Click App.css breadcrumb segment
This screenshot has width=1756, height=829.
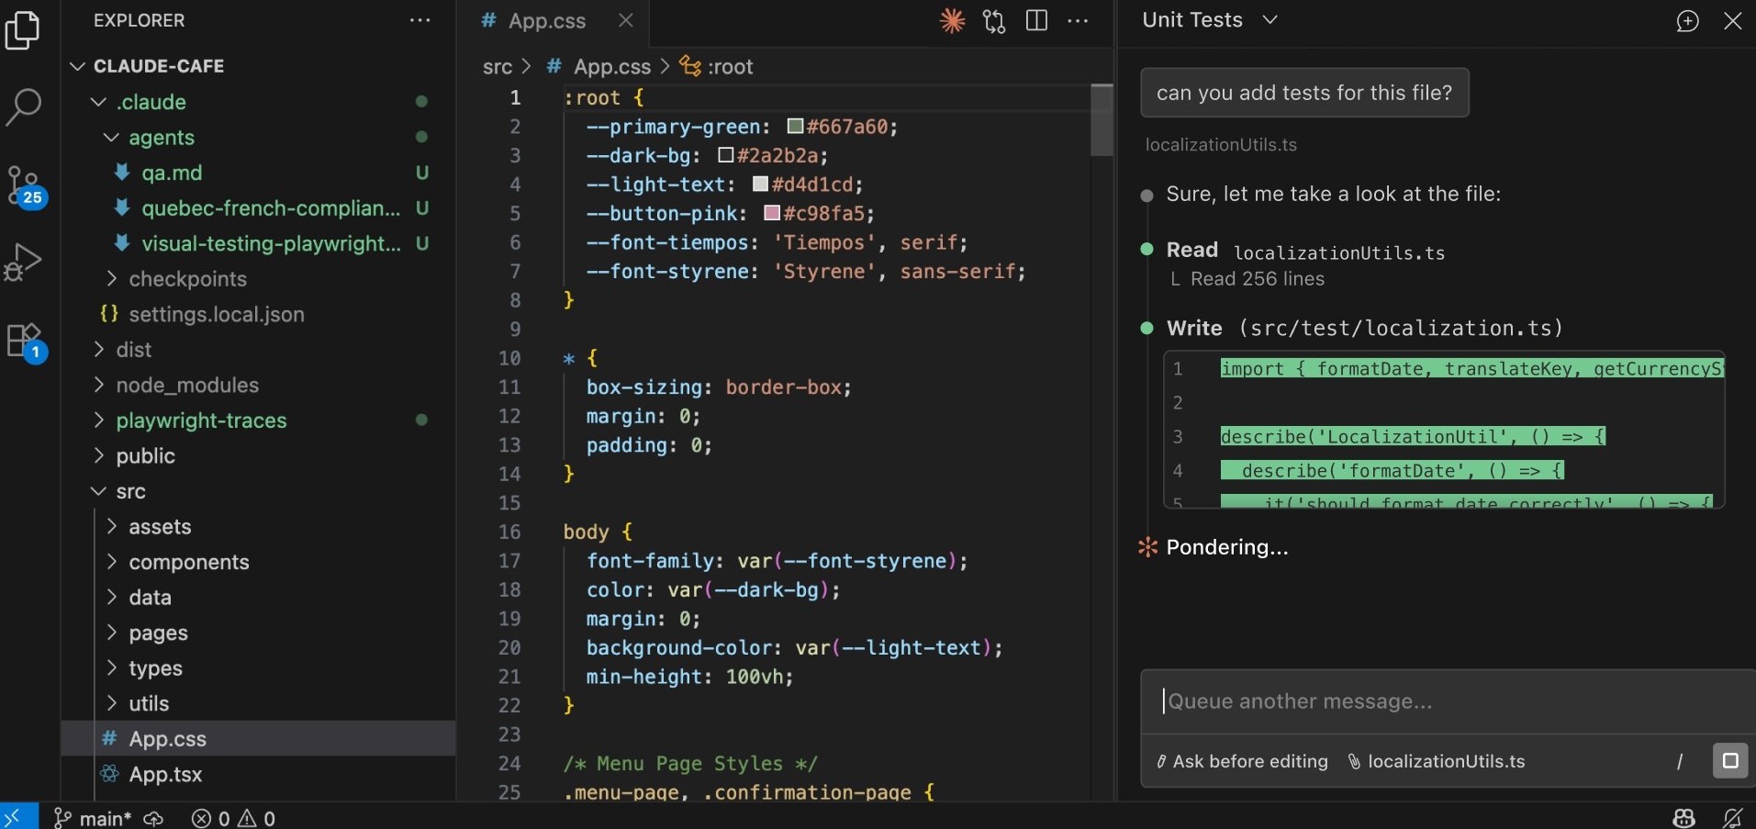[x=611, y=67]
